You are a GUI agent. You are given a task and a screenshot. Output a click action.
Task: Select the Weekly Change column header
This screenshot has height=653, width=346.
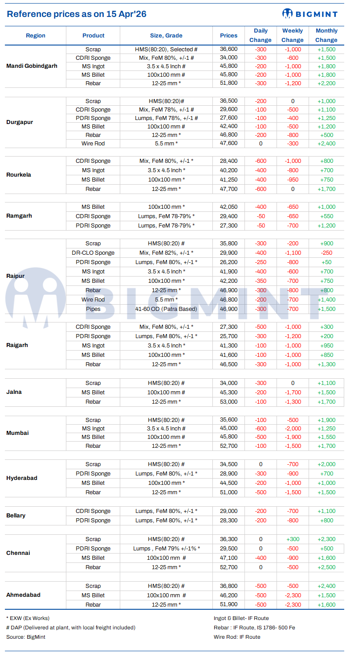[293, 35]
